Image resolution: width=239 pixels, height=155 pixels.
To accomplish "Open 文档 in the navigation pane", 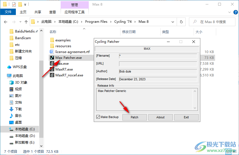I will click(18, 102).
